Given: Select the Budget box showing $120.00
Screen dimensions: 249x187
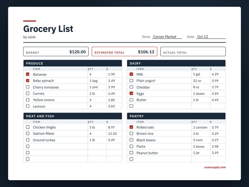Looking at the screenshot, I should click(56, 51).
